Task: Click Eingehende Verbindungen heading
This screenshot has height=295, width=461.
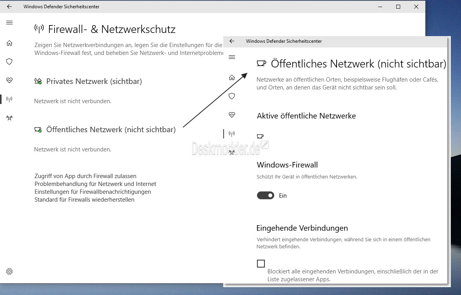Action: point(302,228)
